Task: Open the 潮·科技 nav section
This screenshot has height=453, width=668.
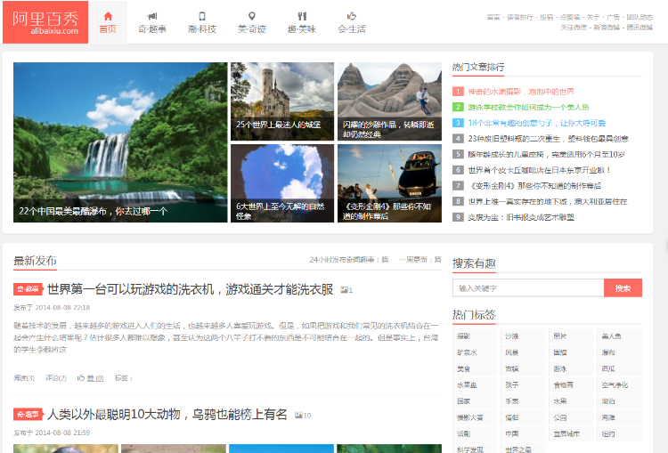Action: pos(202,22)
